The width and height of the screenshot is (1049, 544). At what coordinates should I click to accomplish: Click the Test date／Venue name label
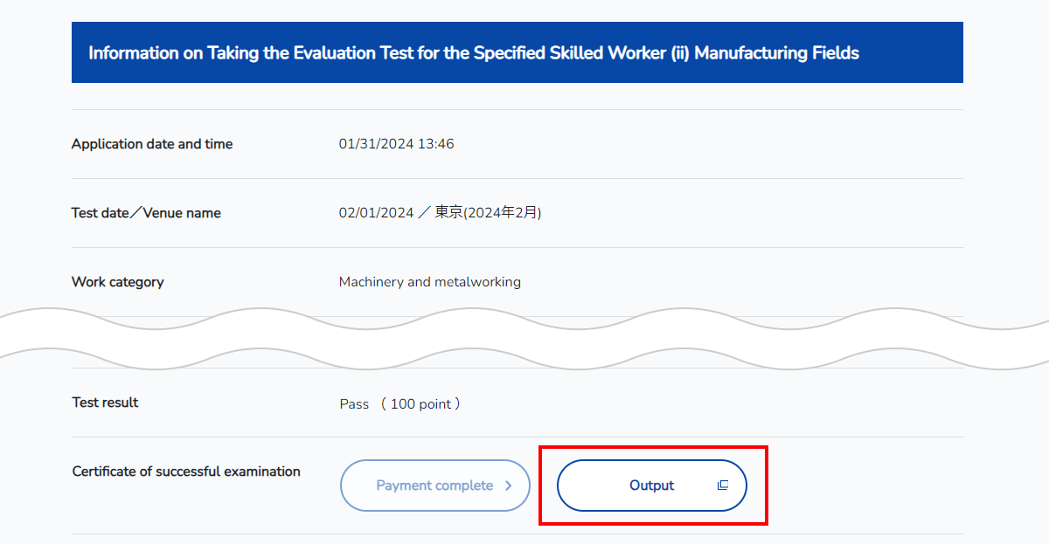[x=146, y=213]
